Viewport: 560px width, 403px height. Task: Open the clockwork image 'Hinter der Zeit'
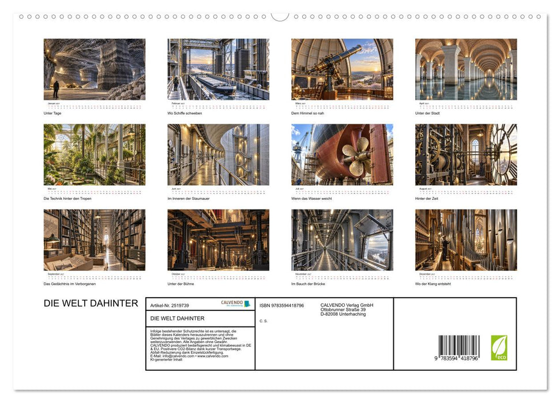(x=466, y=154)
